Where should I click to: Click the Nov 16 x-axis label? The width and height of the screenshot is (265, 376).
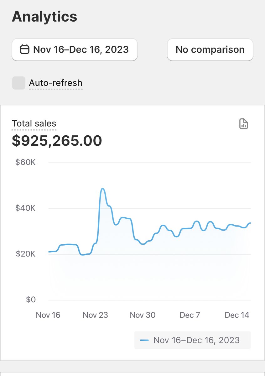coord(48,315)
